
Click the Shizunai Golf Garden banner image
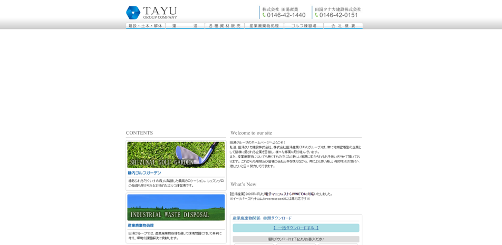[x=176, y=155]
